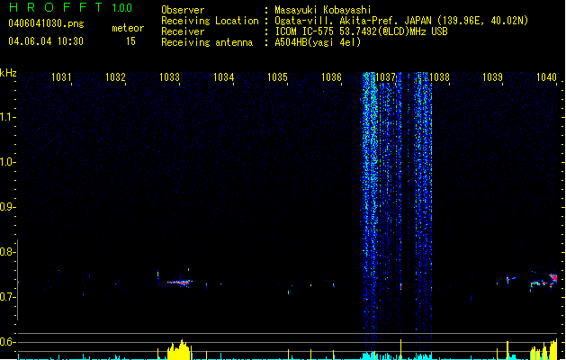Click the Ogata-vill. Akita-Pref. JAPAN location text
Image resolution: width=566 pixels, height=360 pixels.
point(401,21)
